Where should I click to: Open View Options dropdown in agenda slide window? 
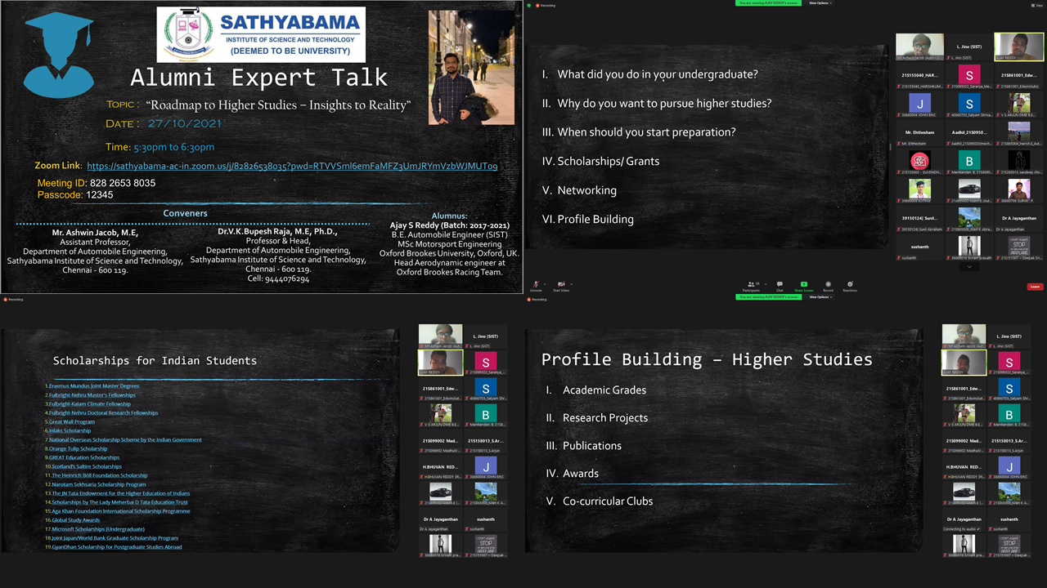coord(819,3)
